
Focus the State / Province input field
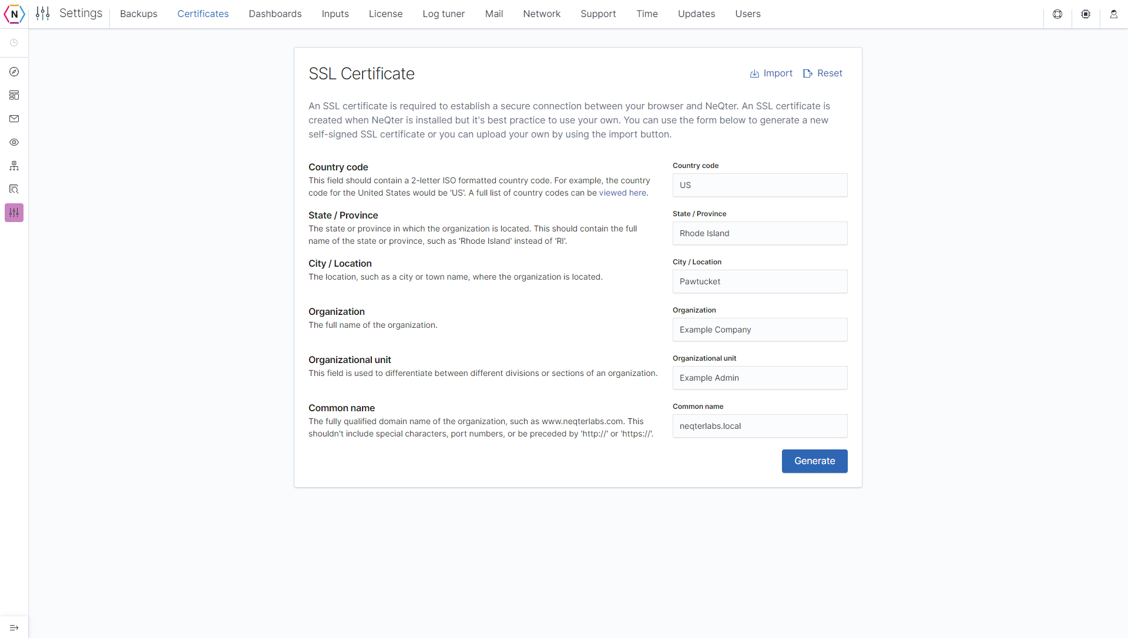760,233
